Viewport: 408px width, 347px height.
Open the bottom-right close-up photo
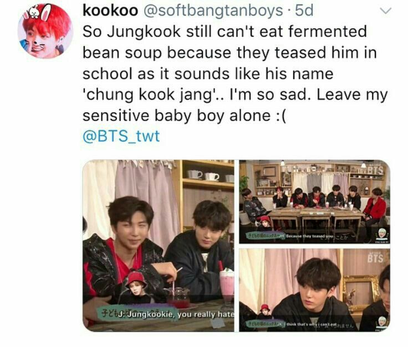coord(314,290)
